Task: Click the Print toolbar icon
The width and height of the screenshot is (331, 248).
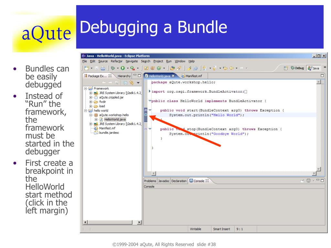Action: (x=103, y=68)
